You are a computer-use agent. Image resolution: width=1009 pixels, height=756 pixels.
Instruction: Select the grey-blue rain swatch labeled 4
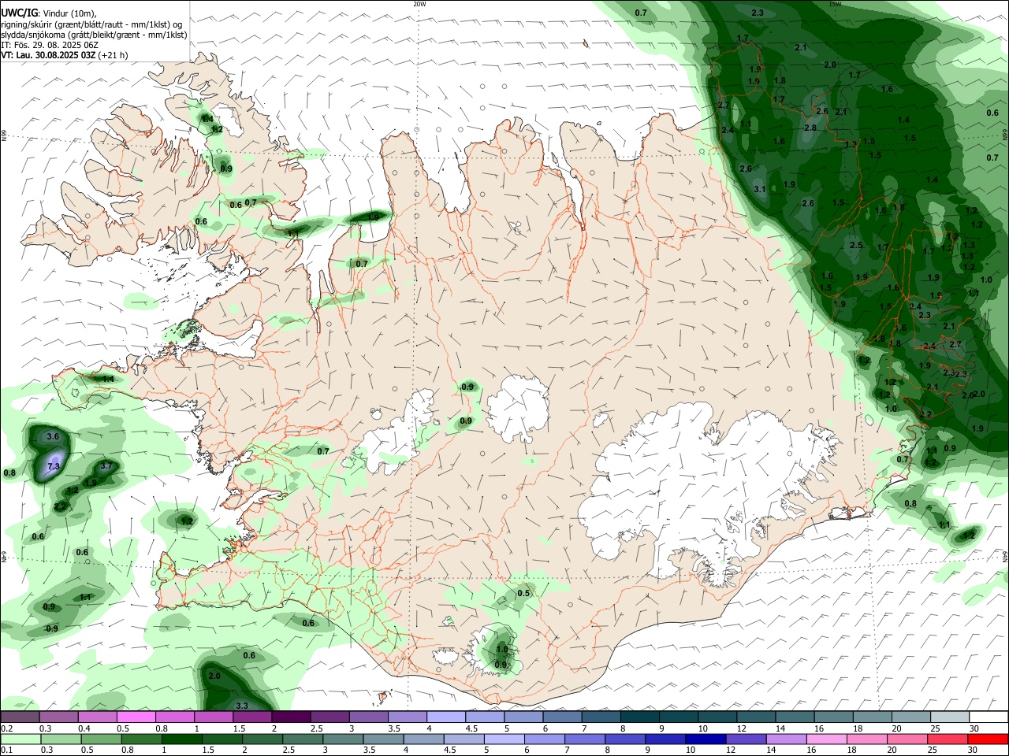coord(423,739)
